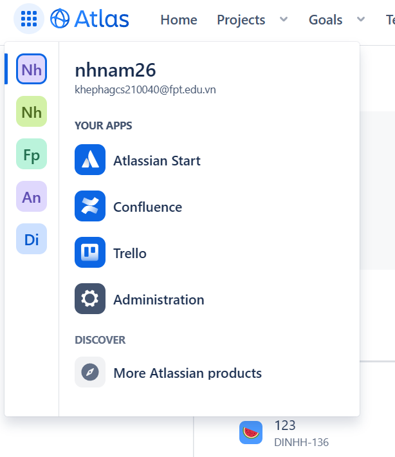Switch to the Fp site avatar
Screen dimensions: 395x457
click(32, 154)
